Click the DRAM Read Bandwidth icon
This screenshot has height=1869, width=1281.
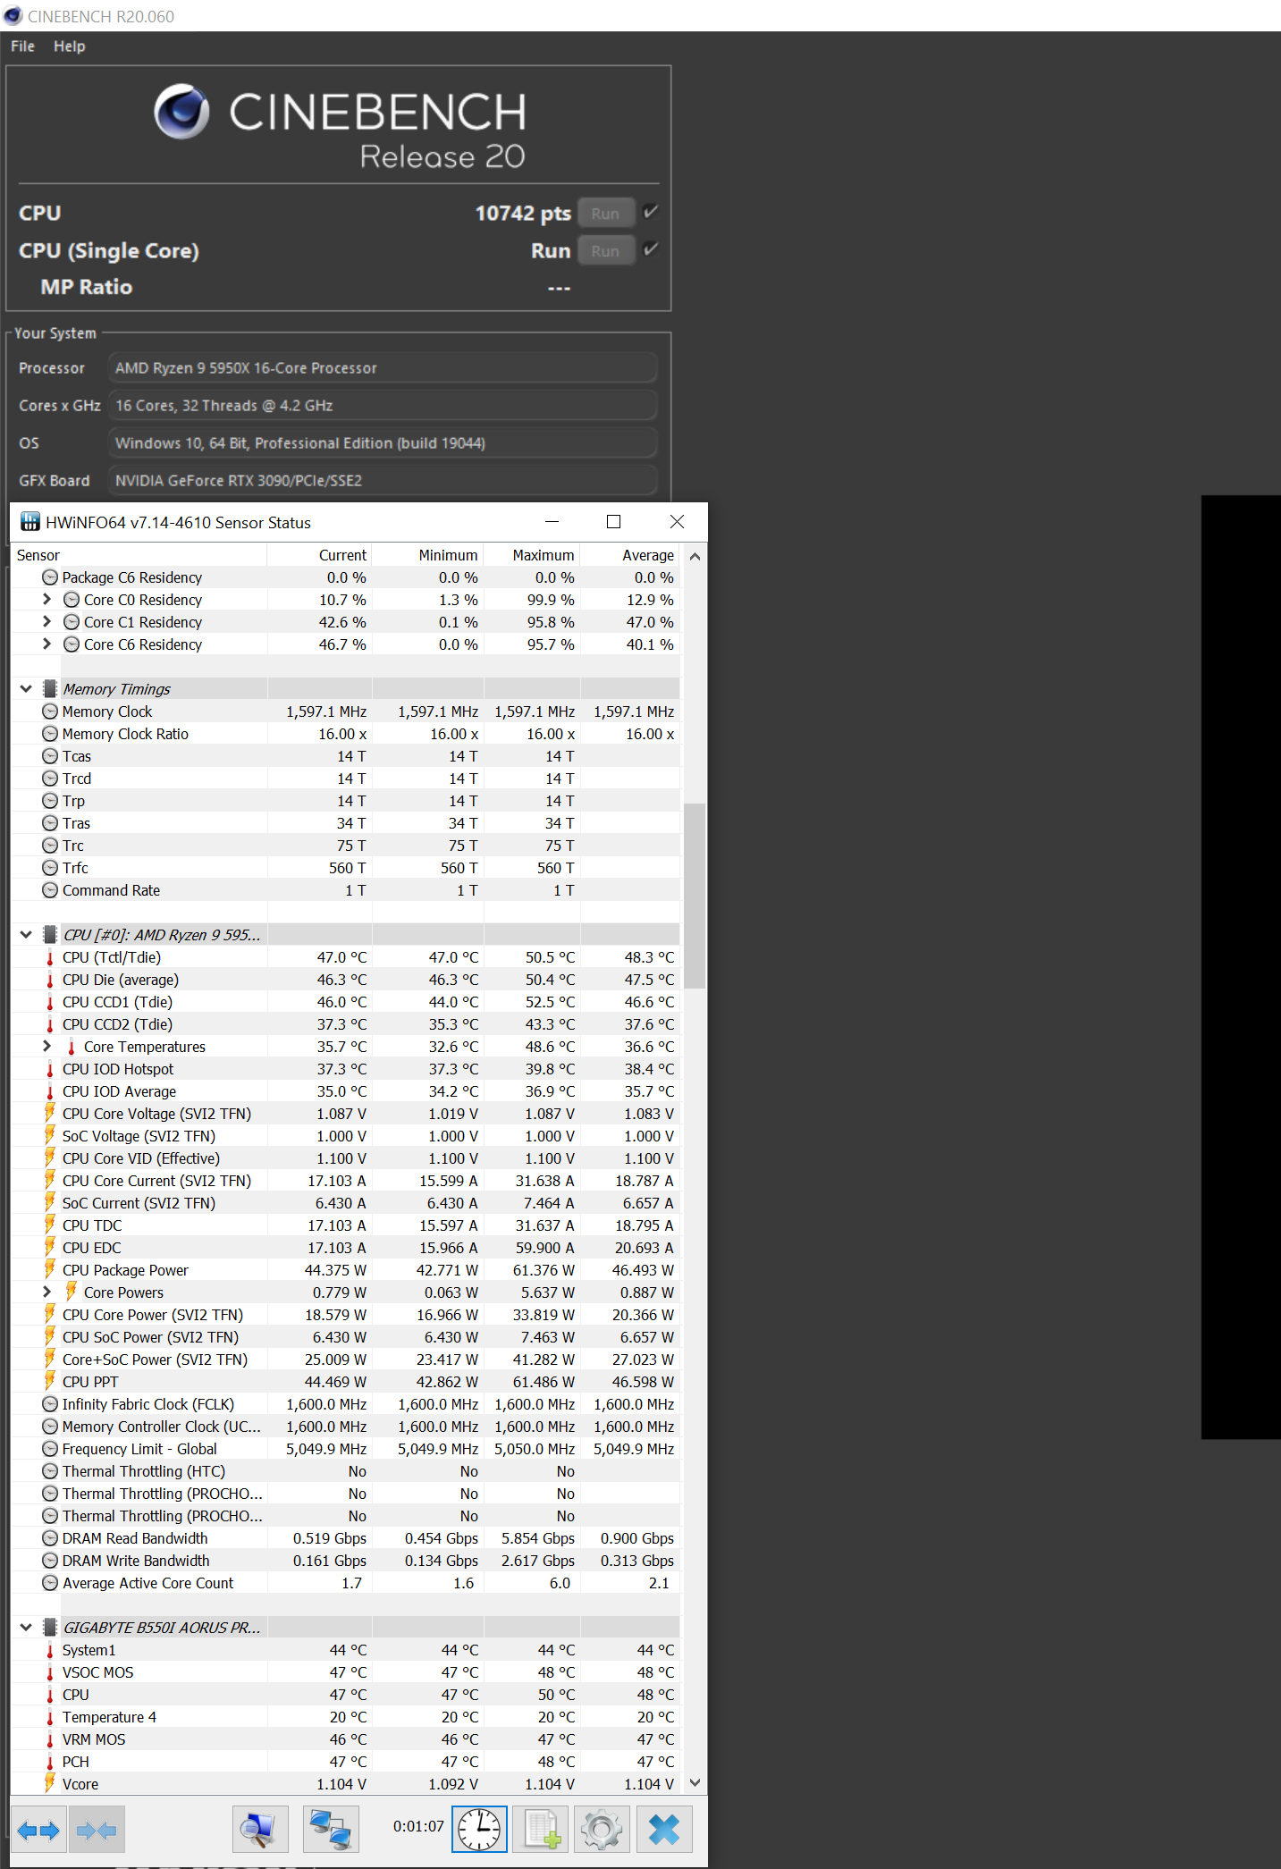50,1538
